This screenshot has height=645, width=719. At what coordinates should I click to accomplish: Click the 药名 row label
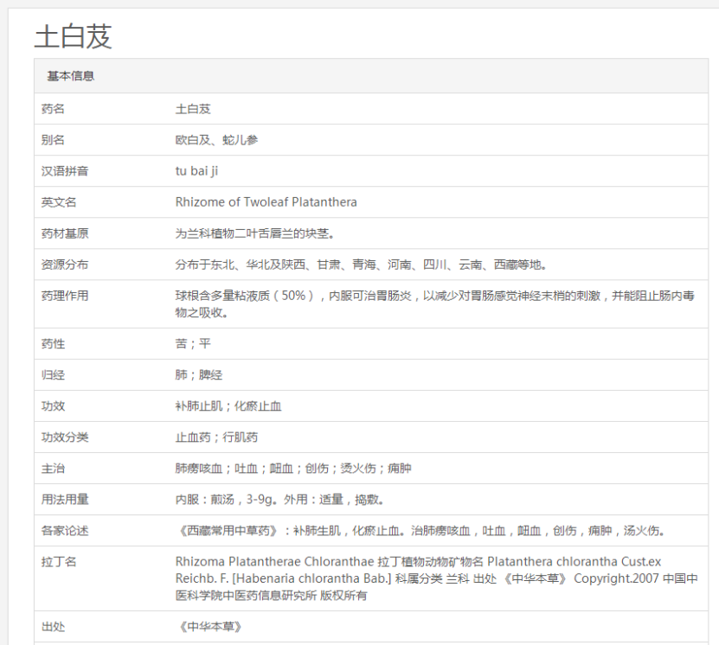(x=53, y=109)
